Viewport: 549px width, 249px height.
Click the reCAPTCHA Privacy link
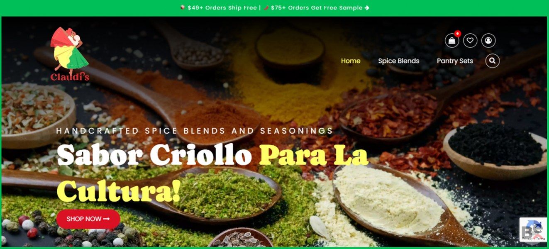[x=527, y=239]
